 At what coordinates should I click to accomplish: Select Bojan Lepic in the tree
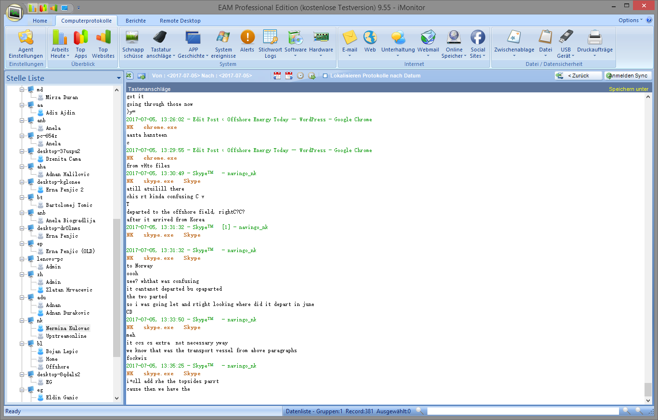tap(62, 351)
